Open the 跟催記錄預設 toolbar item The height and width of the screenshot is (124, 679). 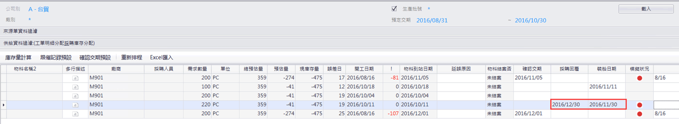tap(56, 57)
